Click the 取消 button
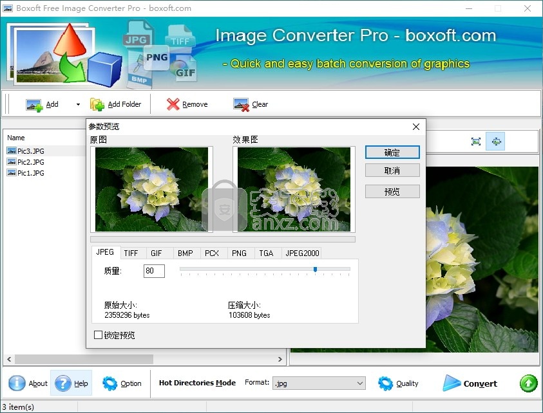Image resolution: width=543 pixels, height=413 pixels. coord(392,170)
